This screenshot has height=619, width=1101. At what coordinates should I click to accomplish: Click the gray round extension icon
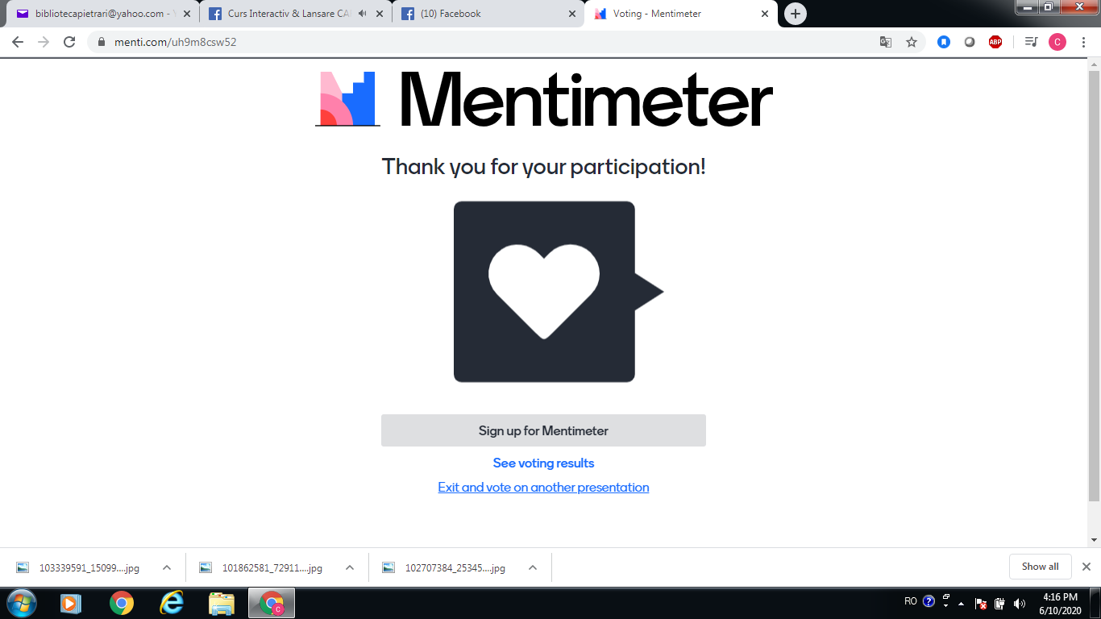970,42
